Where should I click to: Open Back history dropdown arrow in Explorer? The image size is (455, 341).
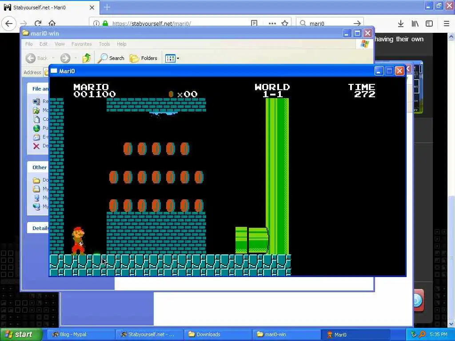click(53, 58)
